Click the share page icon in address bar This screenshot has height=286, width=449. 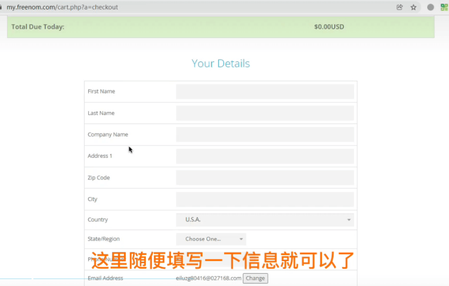pos(399,7)
